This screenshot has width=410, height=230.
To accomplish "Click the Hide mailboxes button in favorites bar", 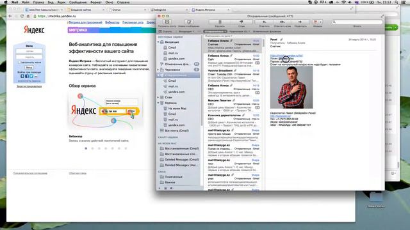I will point(165,31).
